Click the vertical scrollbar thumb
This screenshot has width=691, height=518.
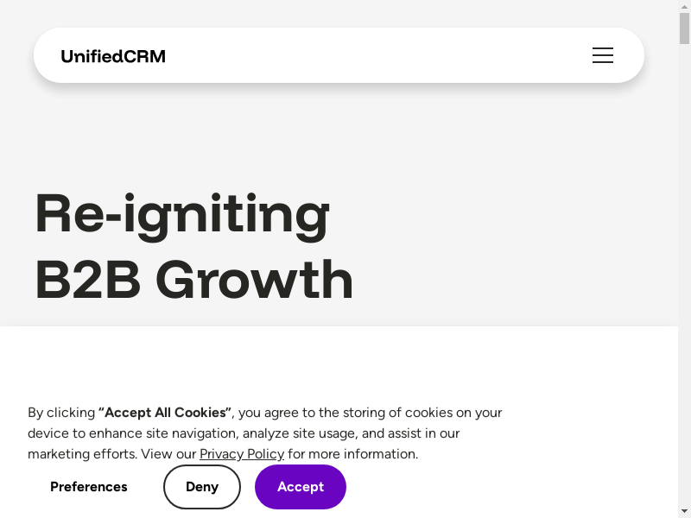(684, 27)
